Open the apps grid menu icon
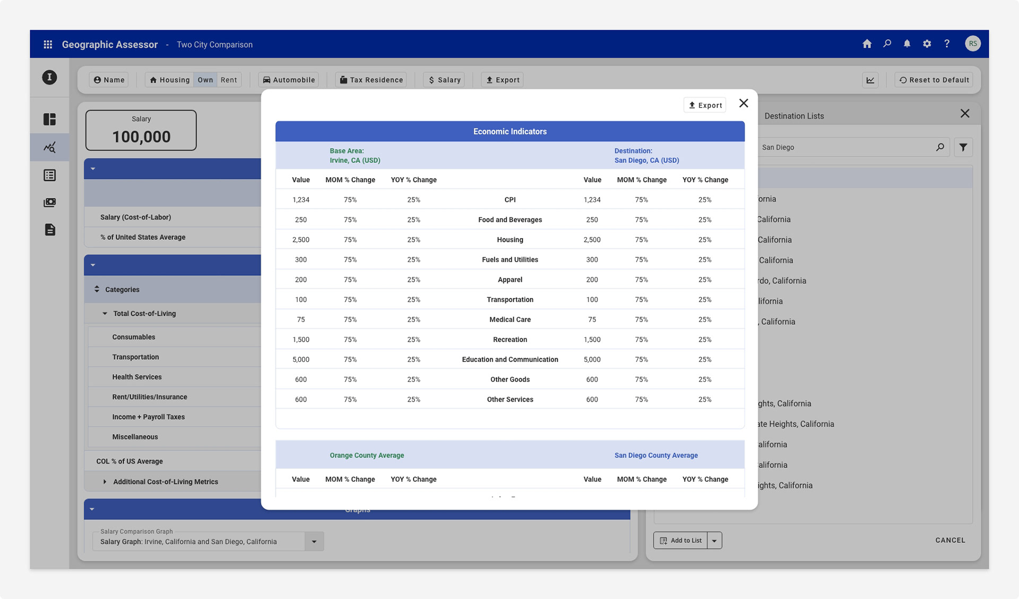This screenshot has height=599, width=1019. pyautogui.click(x=48, y=45)
